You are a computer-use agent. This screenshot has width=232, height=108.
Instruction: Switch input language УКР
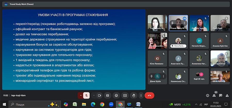[206, 104]
